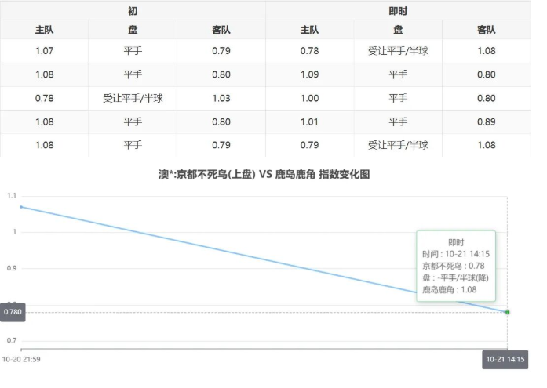Select the 1.07 initial home odds cell
This screenshot has width=547, height=388.
44,52
